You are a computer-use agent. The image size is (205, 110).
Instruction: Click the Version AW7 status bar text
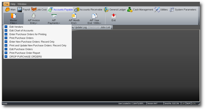[153, 103]
